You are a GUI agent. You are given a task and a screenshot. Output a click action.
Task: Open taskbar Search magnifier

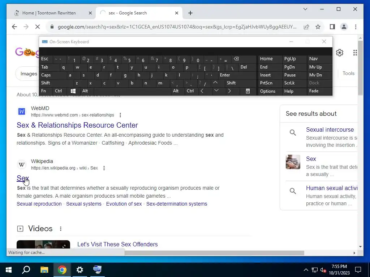point(26,270)
